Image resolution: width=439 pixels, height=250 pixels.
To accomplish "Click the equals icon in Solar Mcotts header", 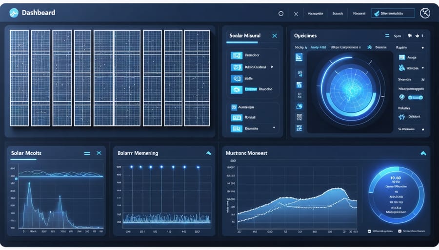I will click(87, 153).
